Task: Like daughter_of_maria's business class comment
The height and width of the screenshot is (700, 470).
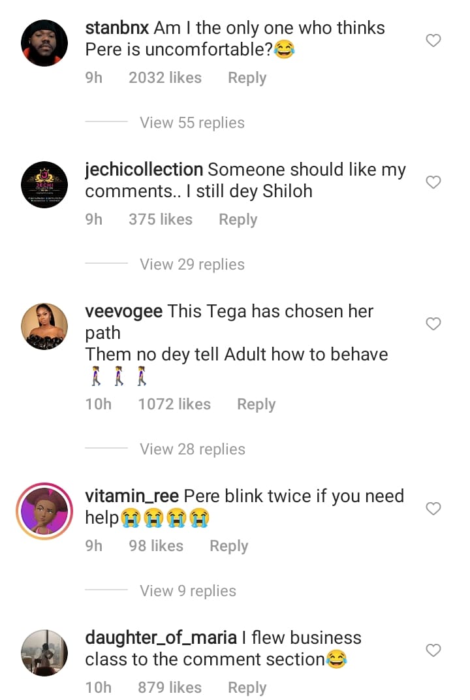Action: coord(433,650)
